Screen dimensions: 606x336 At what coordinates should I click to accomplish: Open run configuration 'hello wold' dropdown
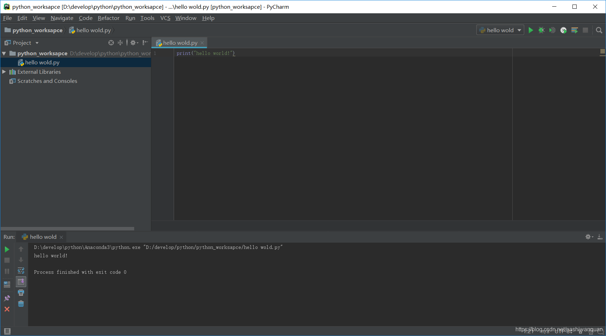click(x=500, y=30)
